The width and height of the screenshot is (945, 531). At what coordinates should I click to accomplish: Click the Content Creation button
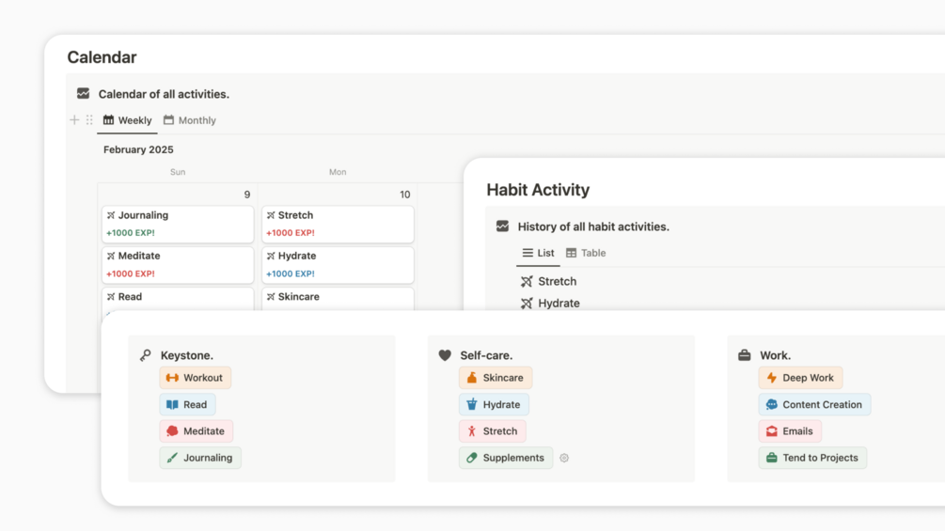[x=814, y=404]
